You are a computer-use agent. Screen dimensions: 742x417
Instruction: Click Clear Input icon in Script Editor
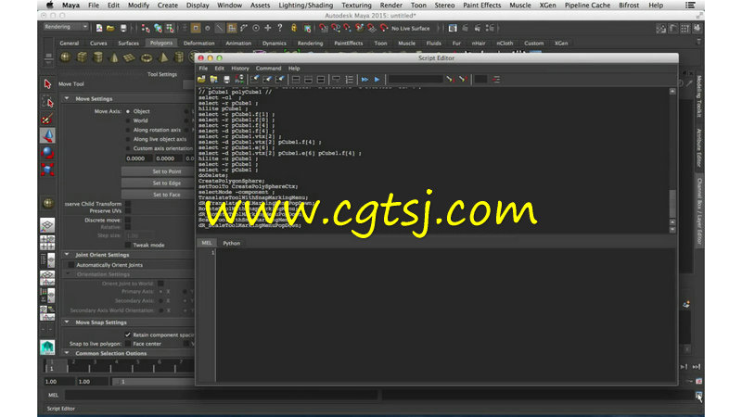tap(267, 80)
